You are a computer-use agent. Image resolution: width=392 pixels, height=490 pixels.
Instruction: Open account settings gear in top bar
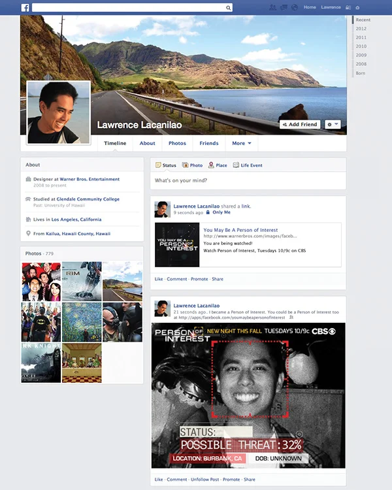[357, 7]
